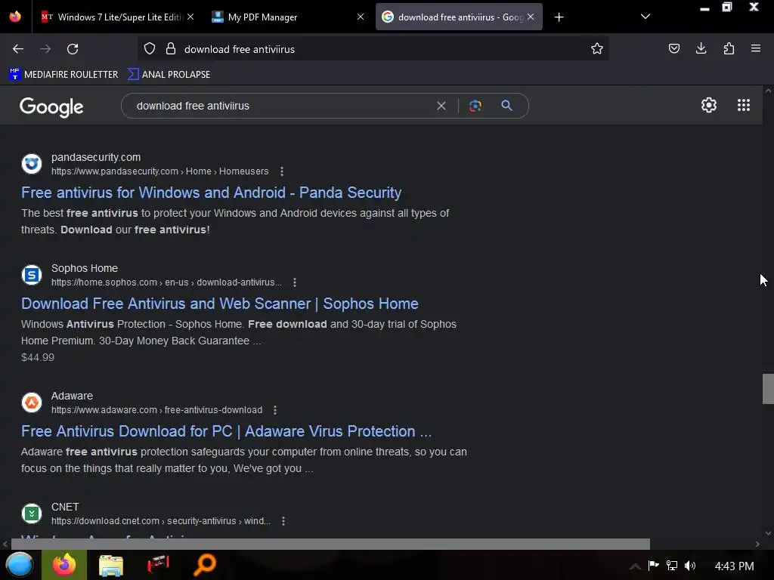Open file explorer from the taskbar

click(111, 565)
